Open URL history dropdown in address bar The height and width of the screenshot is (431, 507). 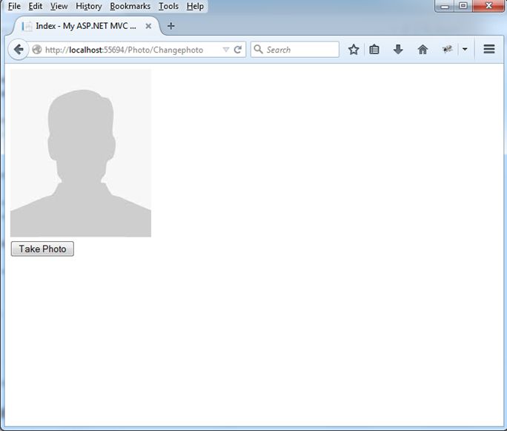click(225, 50)
